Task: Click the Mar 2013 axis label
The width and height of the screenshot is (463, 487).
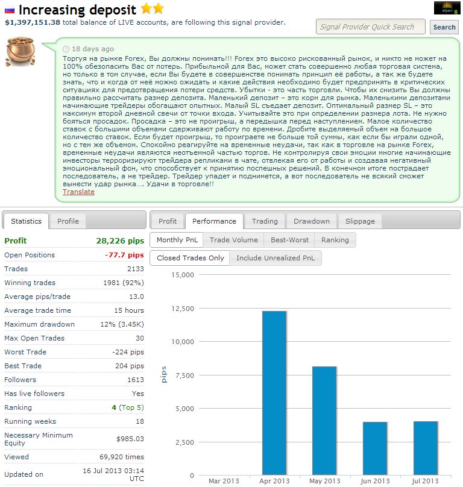Action: pyautogui.click(x=224, y=481)
